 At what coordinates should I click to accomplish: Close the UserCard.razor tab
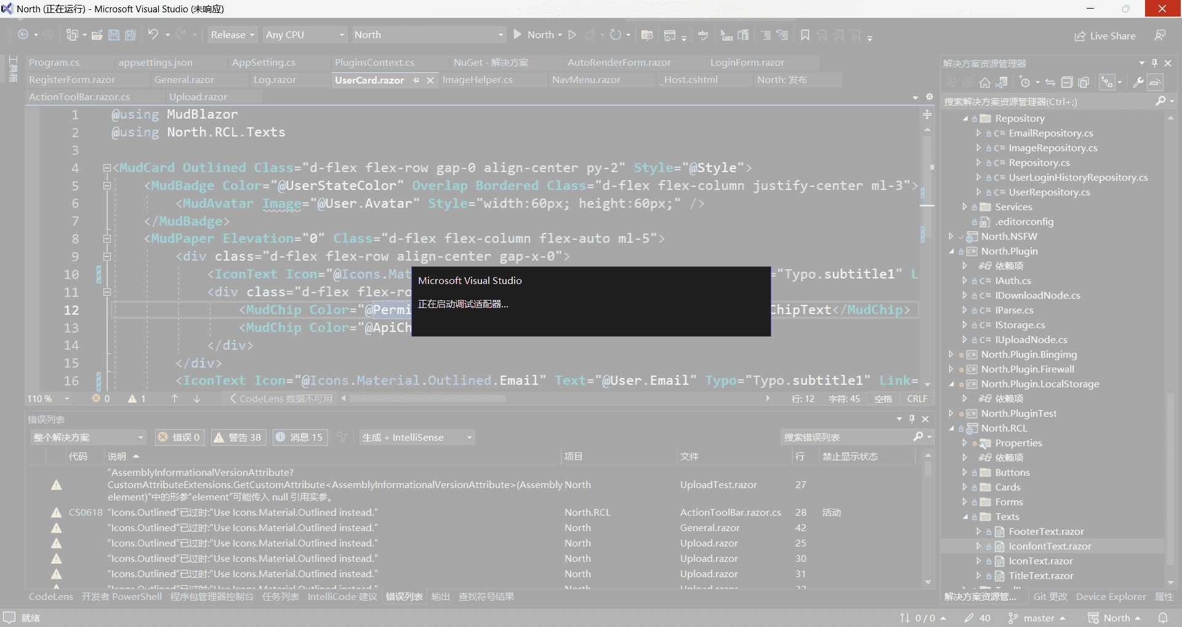(430, 81)
